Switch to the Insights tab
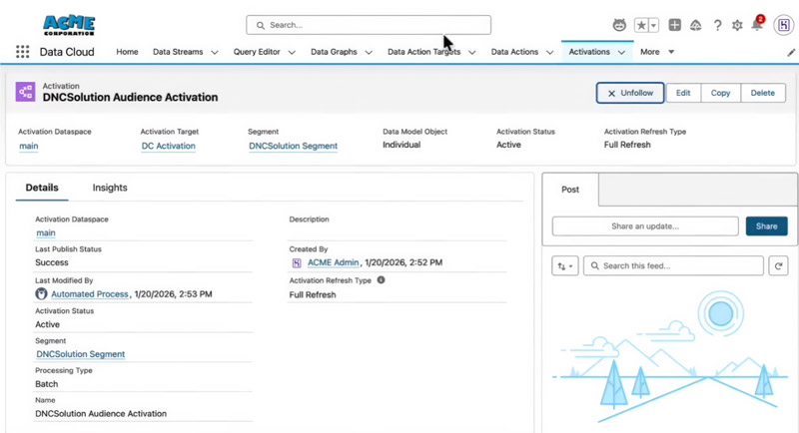 pos(110,188)
